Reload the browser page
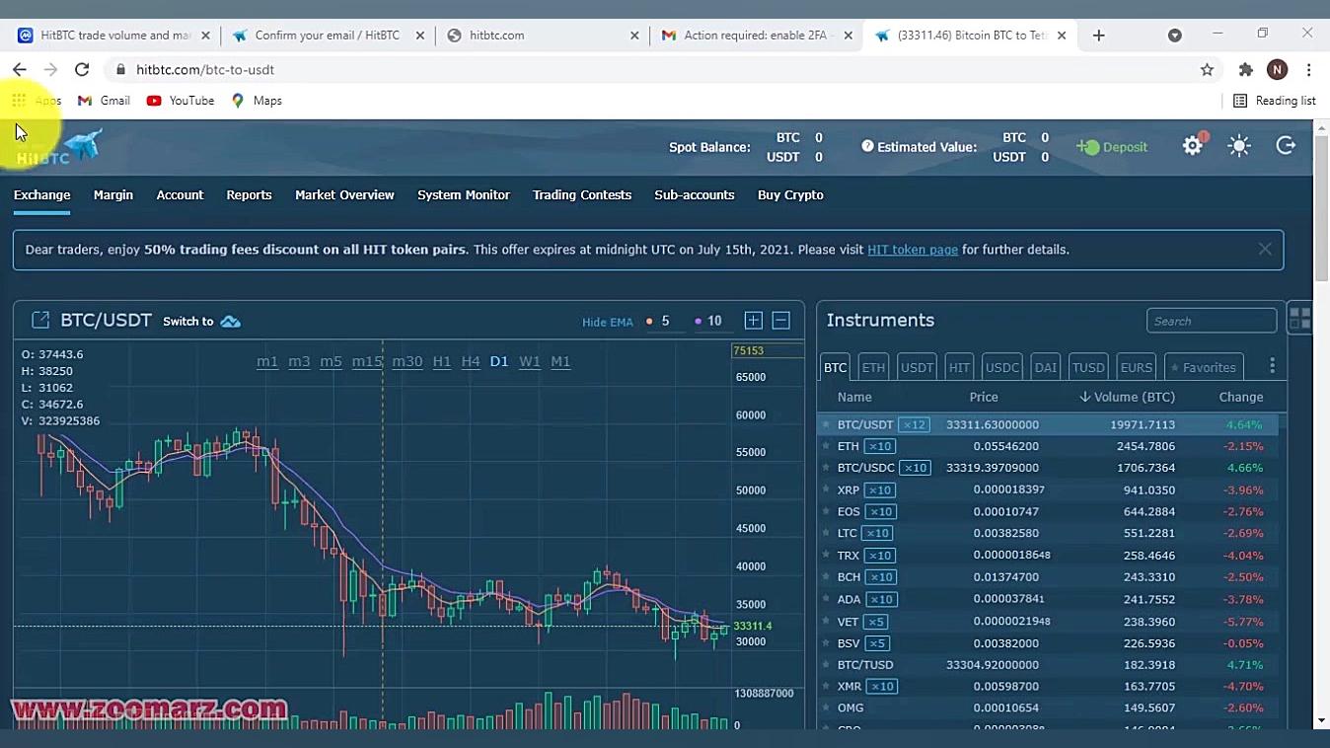This screenshot has height=748, width=1330. point(82,69)
